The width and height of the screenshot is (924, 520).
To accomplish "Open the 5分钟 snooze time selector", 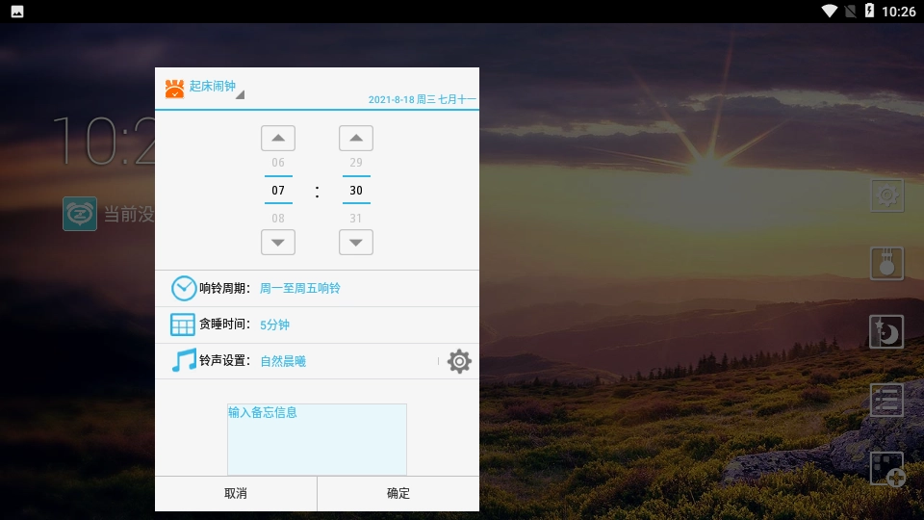I will pyautogui.click(x=275, y=325).
